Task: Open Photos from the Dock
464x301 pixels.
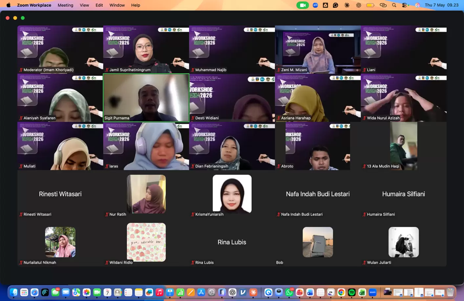Action: (87, 292)
